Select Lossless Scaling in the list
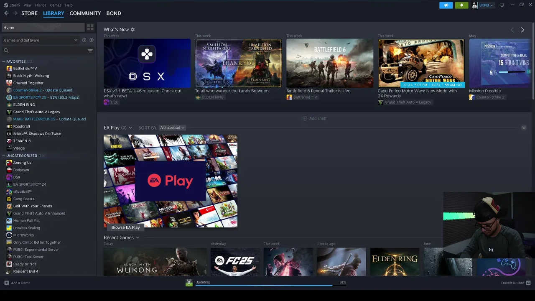Screen dimensions: 535x301 click(27, 228)
